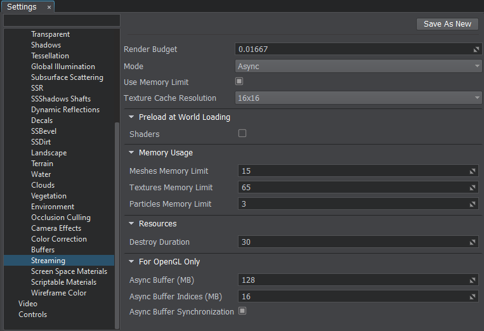Open Occlusion Culling settings
This screenshot has height=331, width=484.
(x=61, y=217)
